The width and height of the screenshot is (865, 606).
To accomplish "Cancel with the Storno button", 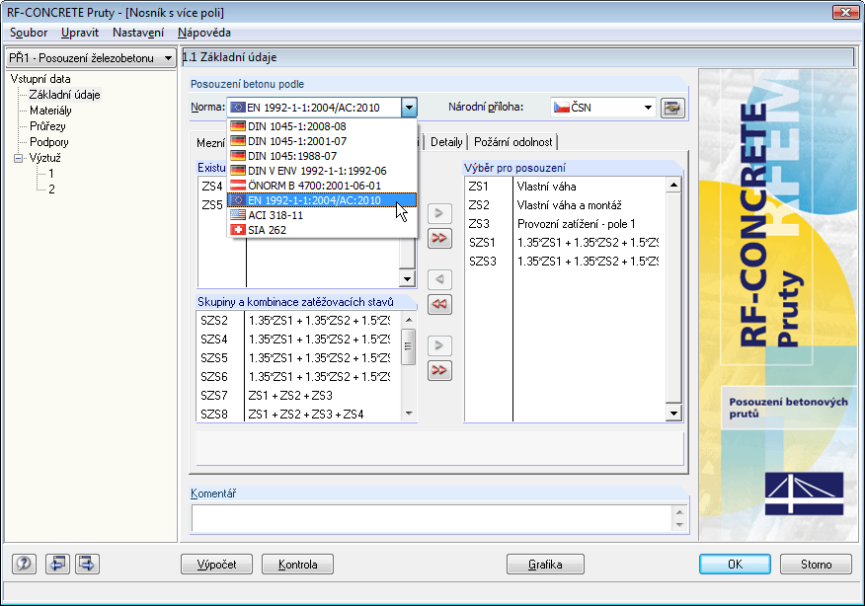I will tap(816, 565).
